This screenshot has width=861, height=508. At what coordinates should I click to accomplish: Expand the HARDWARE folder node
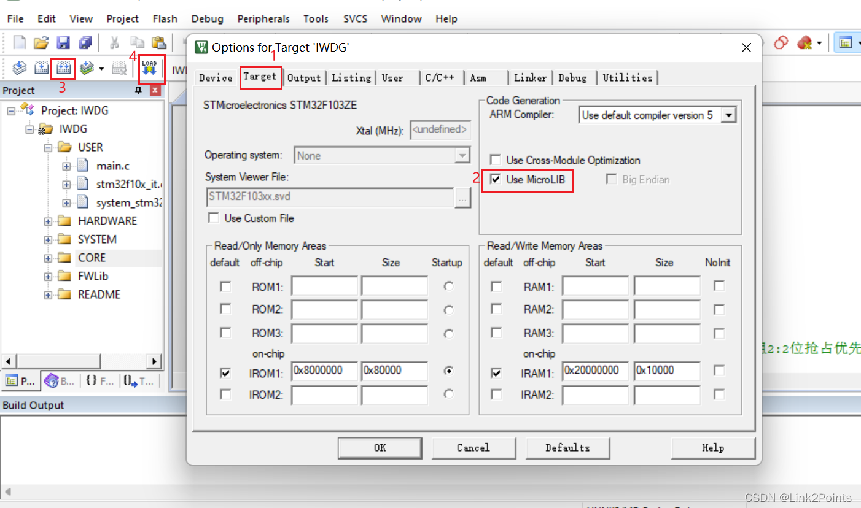pyautogui.click(x=48, y=221)
